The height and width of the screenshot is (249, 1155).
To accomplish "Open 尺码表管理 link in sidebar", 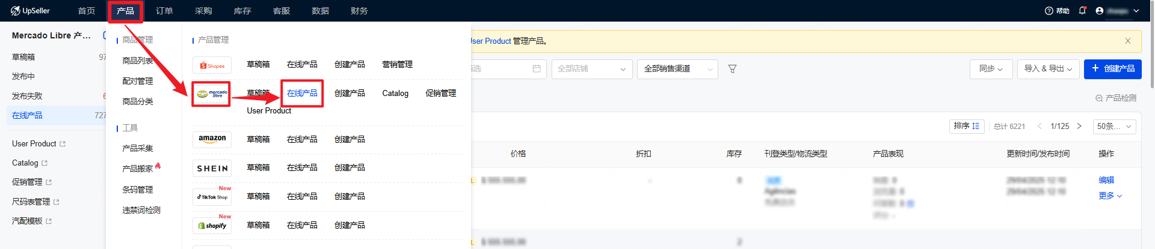I will [35, 202].
